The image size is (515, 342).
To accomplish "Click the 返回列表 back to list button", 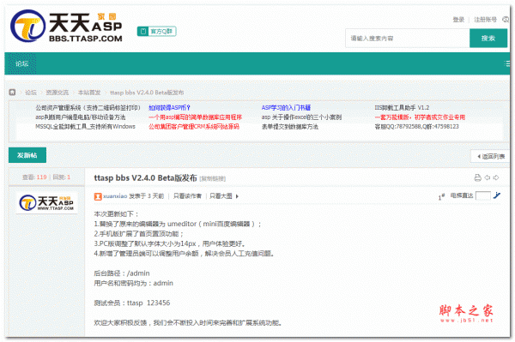I will [x=491, y=156].
